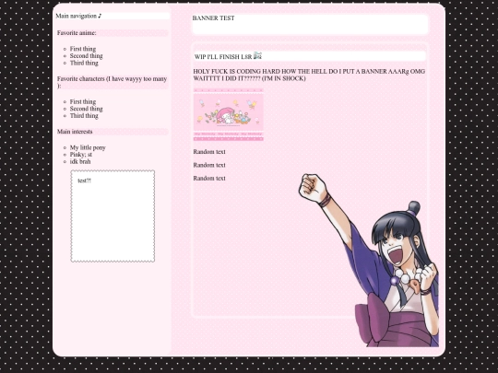Click "Third thing" under Favorite characters
Screen dimensions: 498x373
pyautogui.click(x=84, y=116)
